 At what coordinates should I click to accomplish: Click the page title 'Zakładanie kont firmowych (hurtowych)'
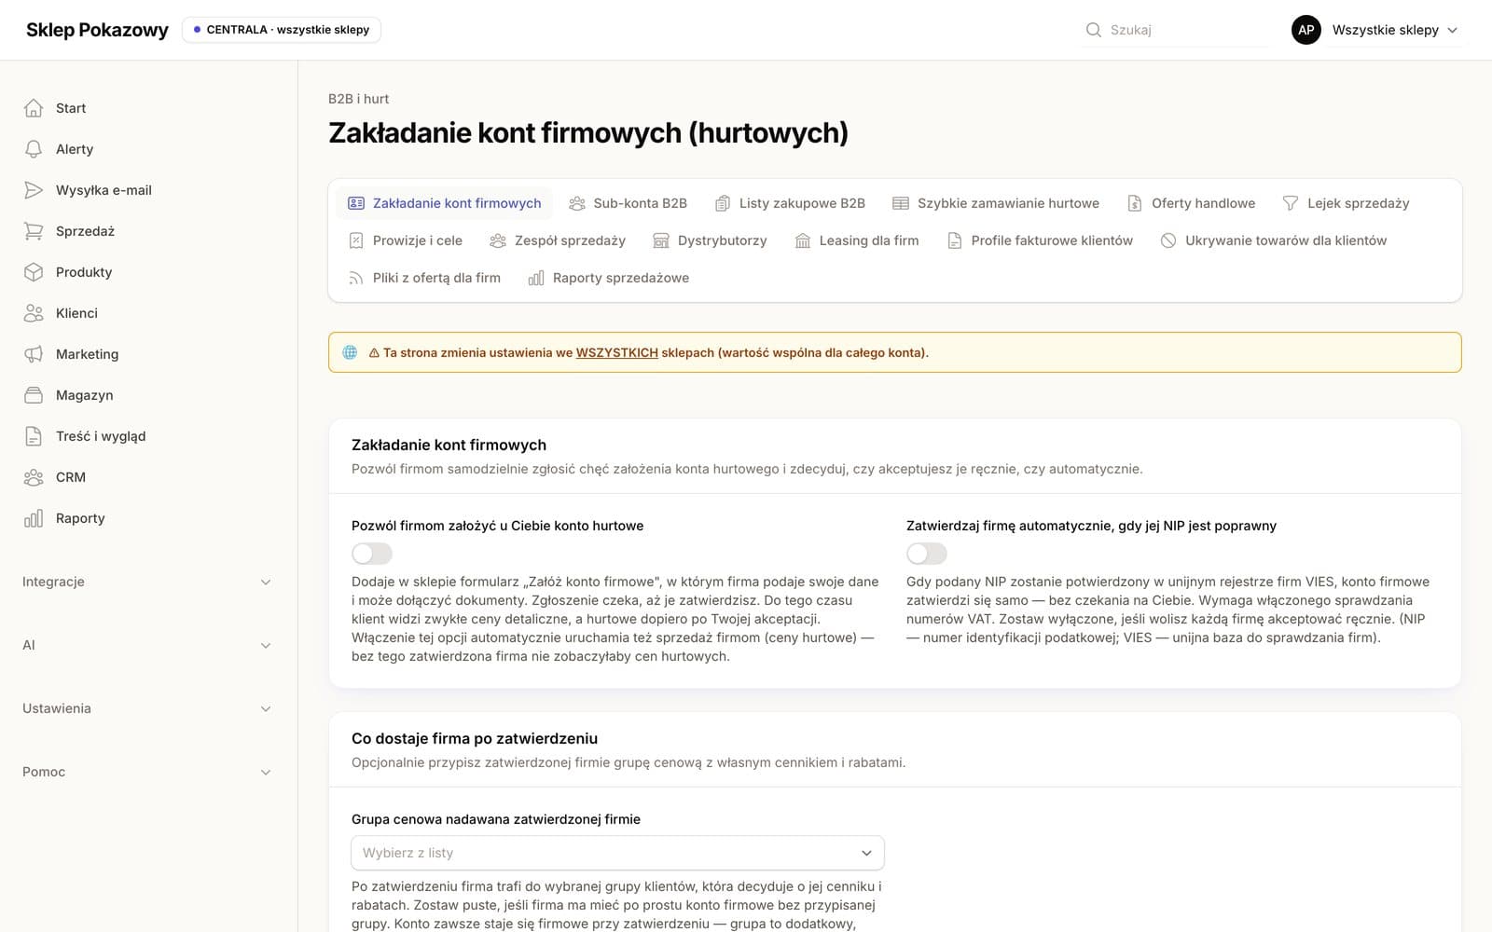[x=588, y=132]
